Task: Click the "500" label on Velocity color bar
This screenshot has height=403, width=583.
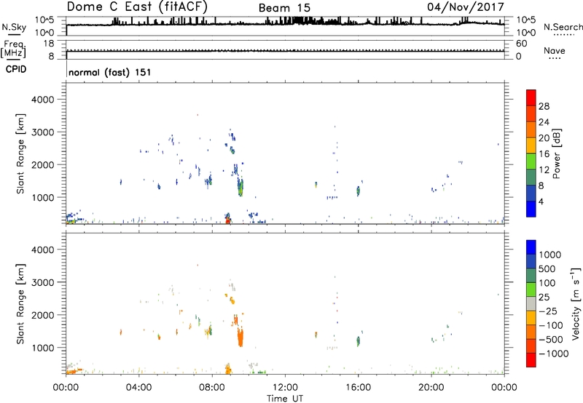Action: [x=547, y=268]
